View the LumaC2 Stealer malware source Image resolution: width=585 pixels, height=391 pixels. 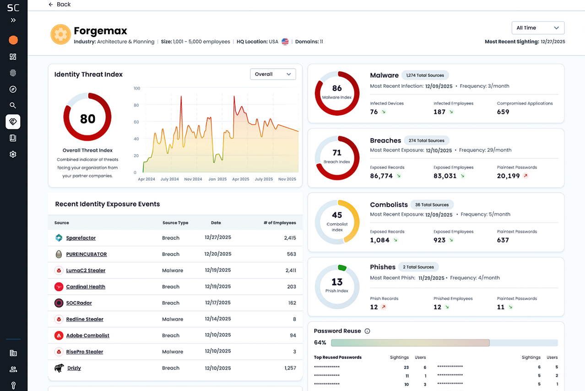(85, 270)
